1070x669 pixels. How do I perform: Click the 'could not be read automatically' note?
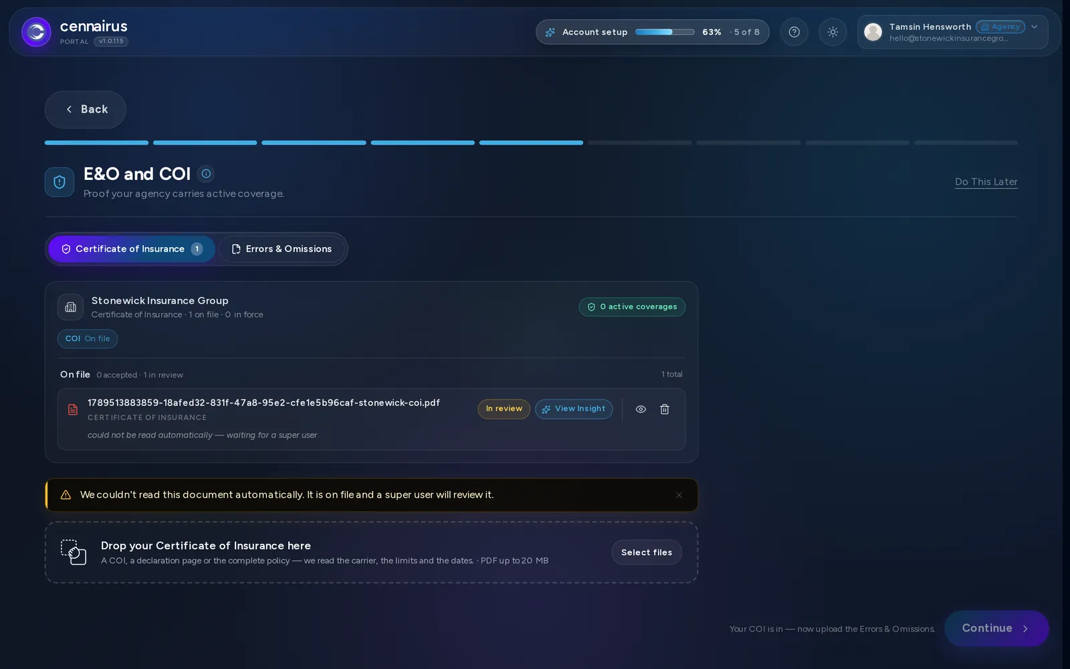point(202,436)
